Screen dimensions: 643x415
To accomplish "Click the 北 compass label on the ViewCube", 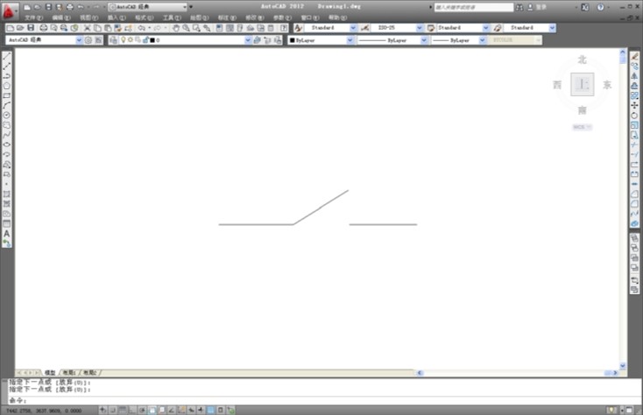I will (x=582, y=60).
